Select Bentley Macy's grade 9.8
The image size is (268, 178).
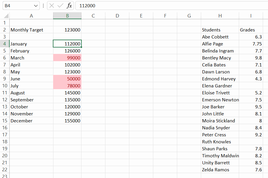(251, 58)
